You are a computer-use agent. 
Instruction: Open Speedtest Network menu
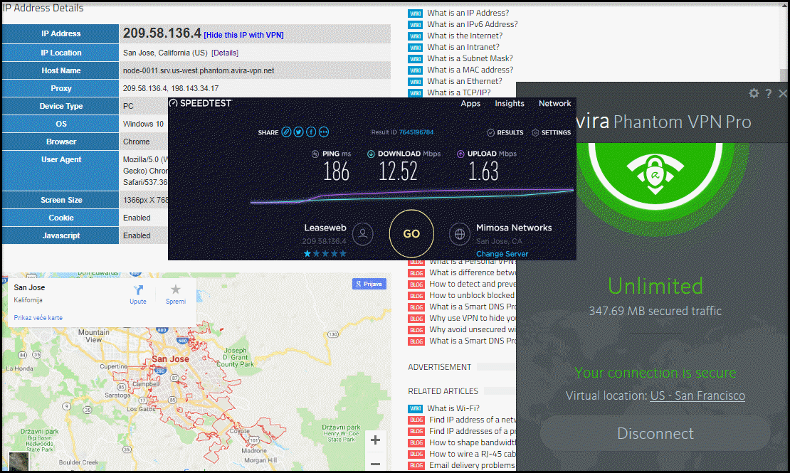(x=554, y=103)
